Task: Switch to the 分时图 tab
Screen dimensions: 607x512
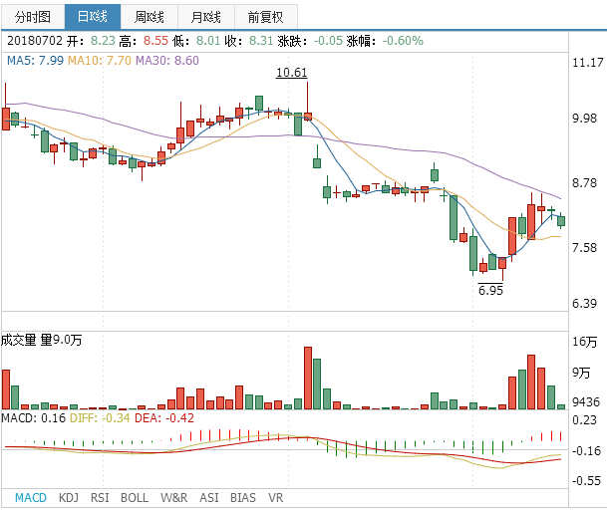Action: tap(33, 17)
